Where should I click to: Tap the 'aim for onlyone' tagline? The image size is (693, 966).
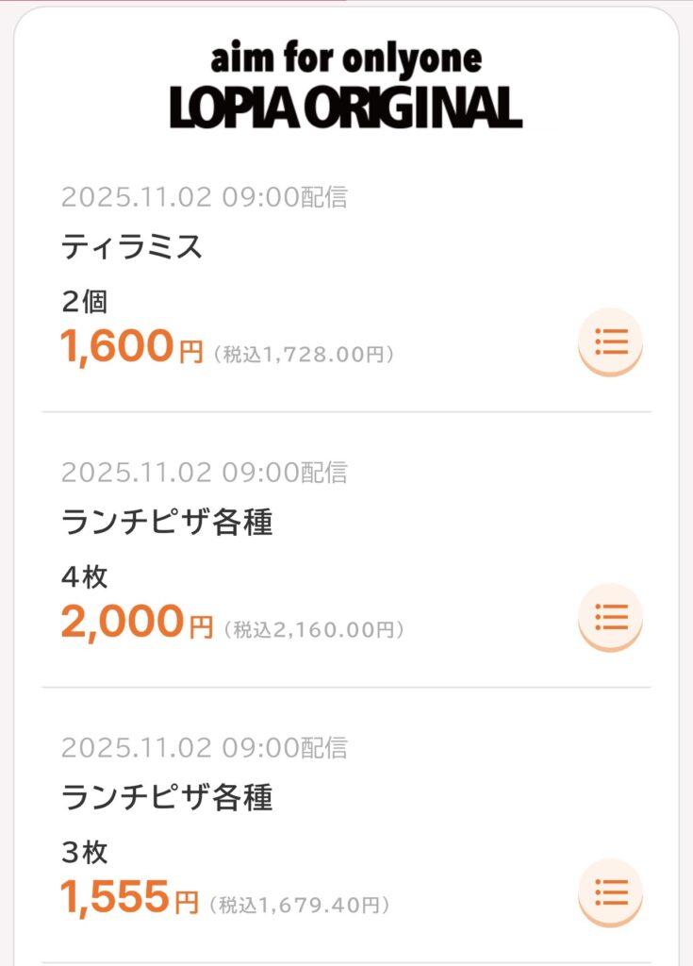point(346,59)
